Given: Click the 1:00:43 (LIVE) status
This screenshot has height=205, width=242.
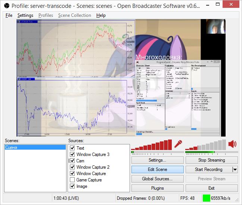Looking at the screenshot, I should pos(66,198).
